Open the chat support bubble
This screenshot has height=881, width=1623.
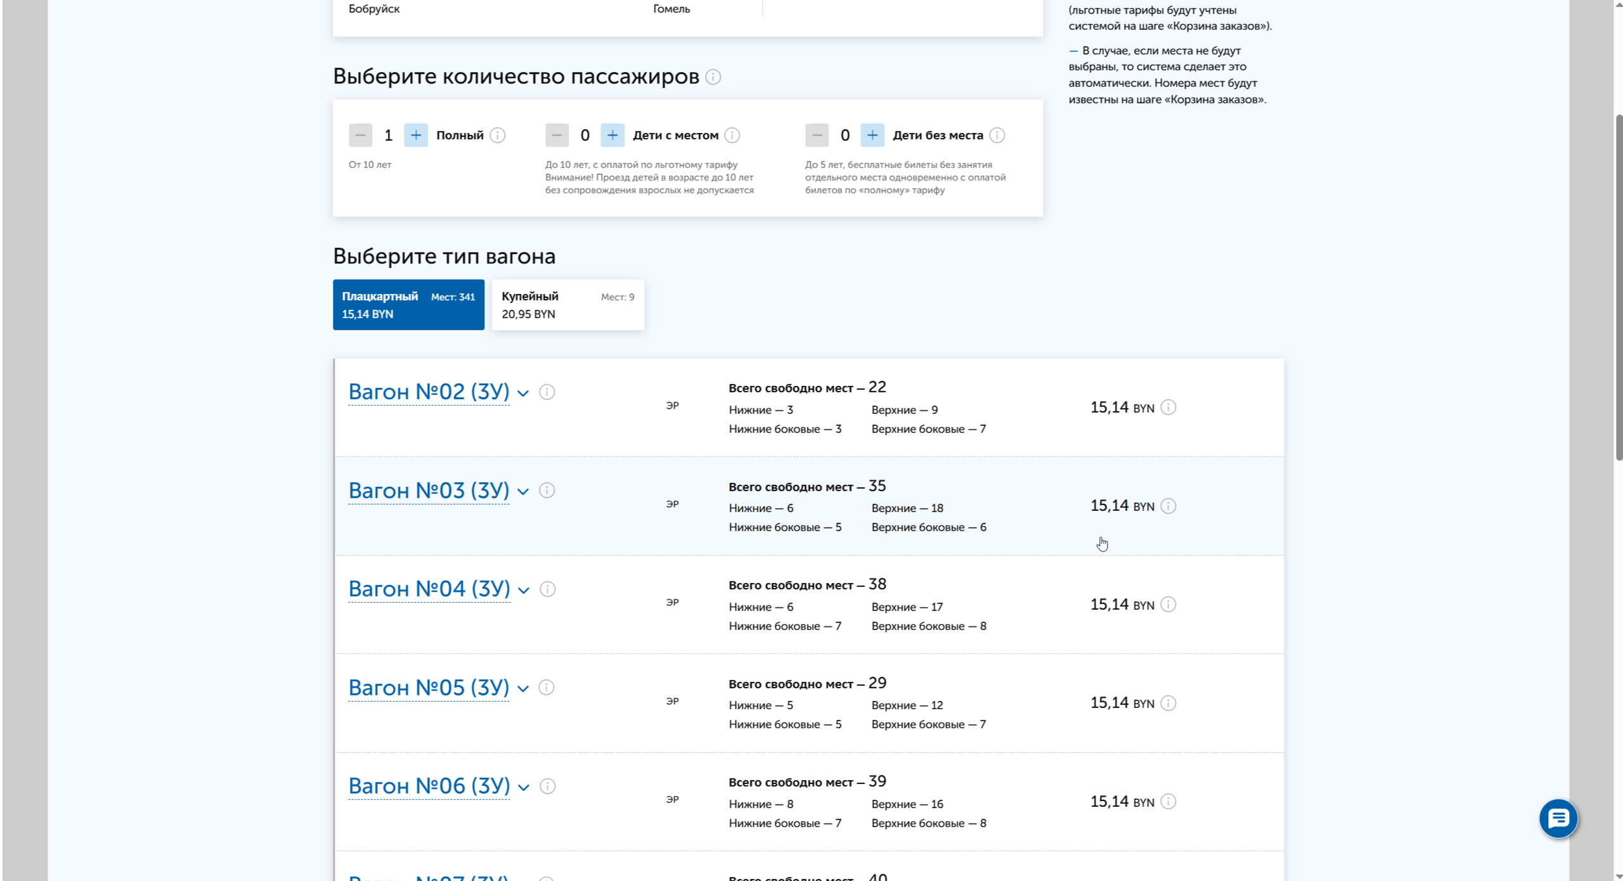[1558, 818]
